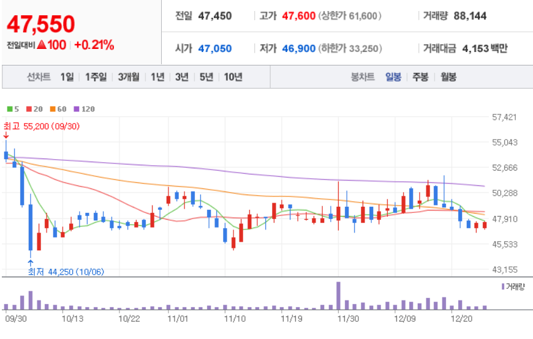
Task: Click the low price 46,900
Action: point(299,48)
